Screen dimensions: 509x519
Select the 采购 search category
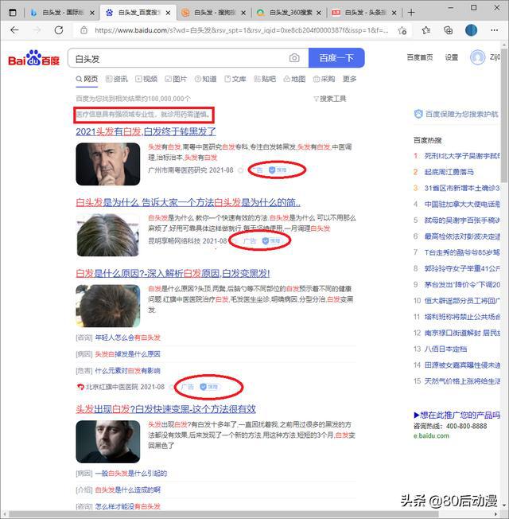point(324,79)
